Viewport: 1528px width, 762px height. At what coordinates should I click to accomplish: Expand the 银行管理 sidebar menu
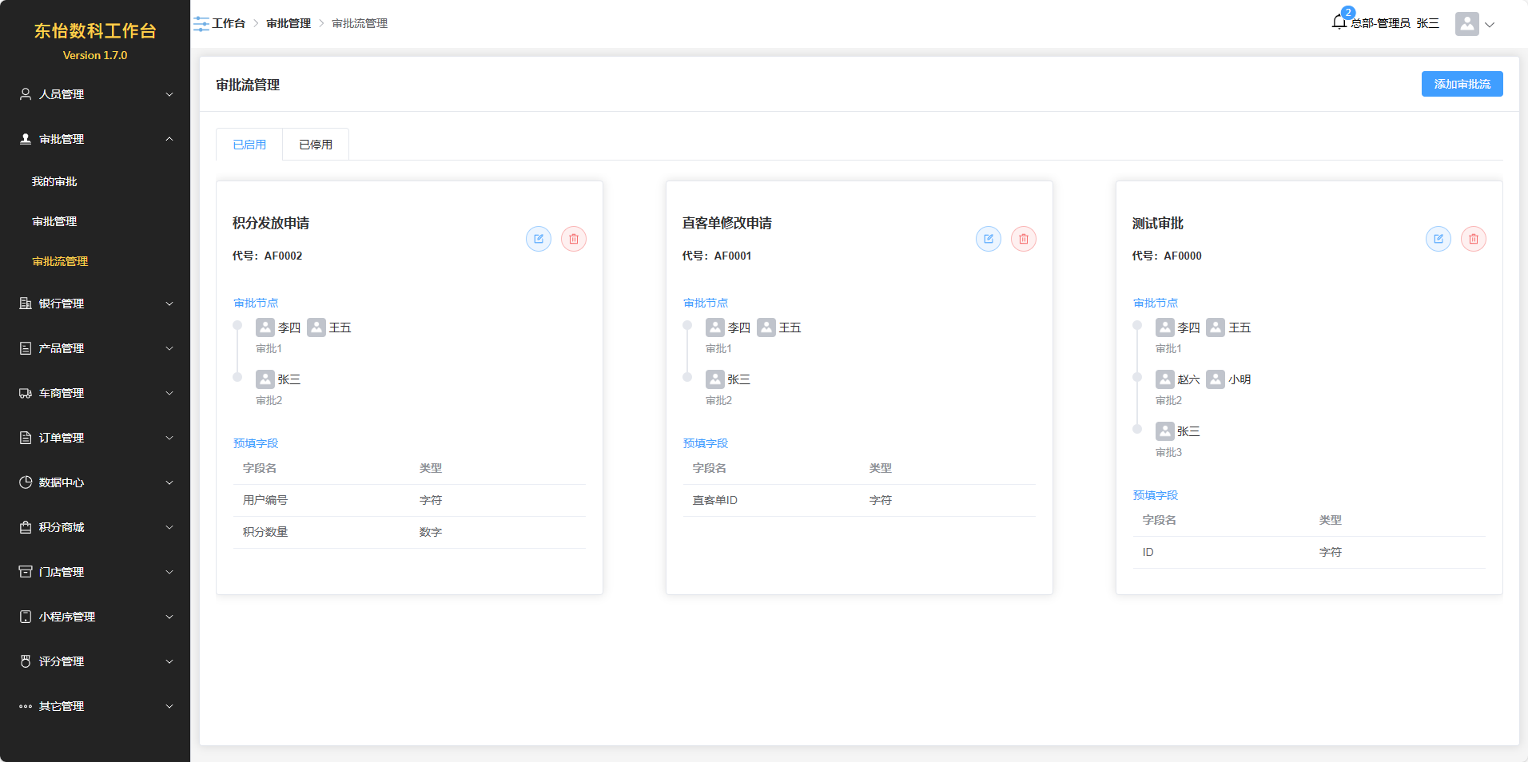(x=95, y=304)
